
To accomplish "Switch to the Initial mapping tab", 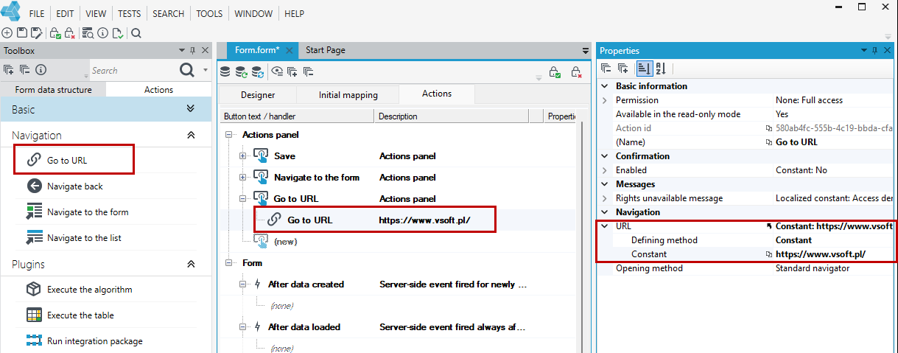I will coord(348,94).
